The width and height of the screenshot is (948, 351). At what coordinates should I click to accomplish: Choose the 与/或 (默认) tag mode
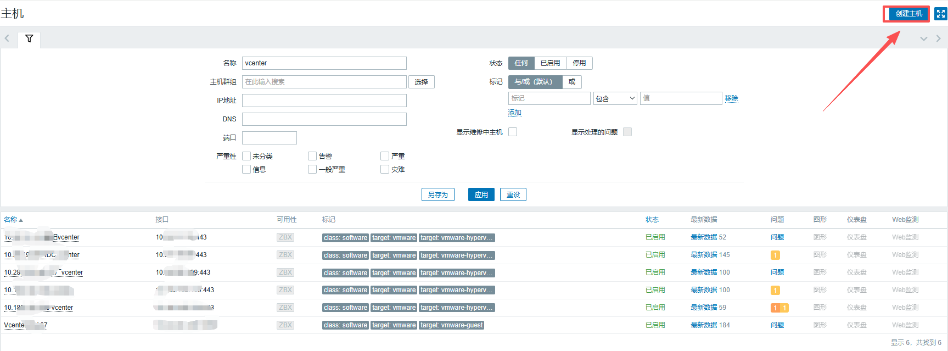[x=535, y=82]
